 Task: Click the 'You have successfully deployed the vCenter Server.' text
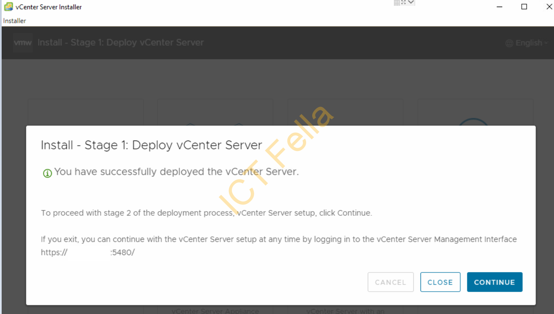pos(177,172)
